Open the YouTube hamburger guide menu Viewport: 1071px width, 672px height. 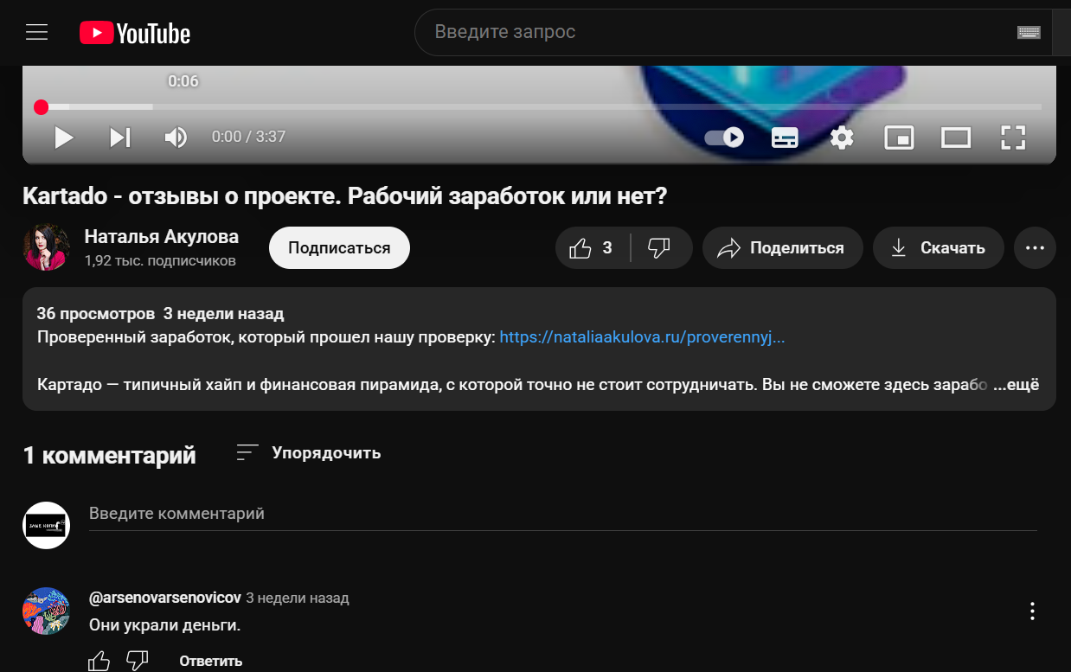point(36,33)
